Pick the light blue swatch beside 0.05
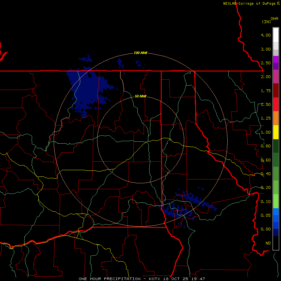This screenshot has height=281, width=281. [x=276, y=212]
